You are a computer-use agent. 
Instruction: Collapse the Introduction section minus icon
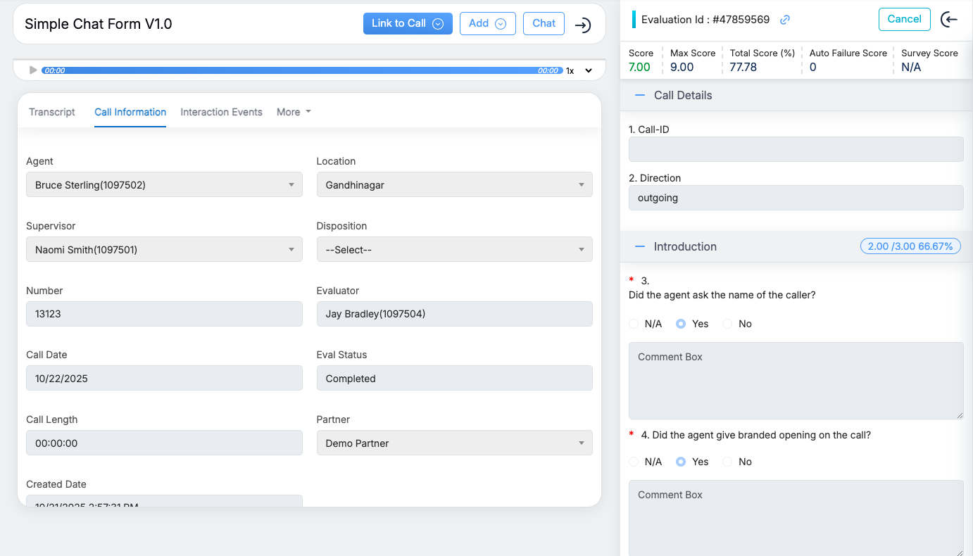click(x=639, y=246)
